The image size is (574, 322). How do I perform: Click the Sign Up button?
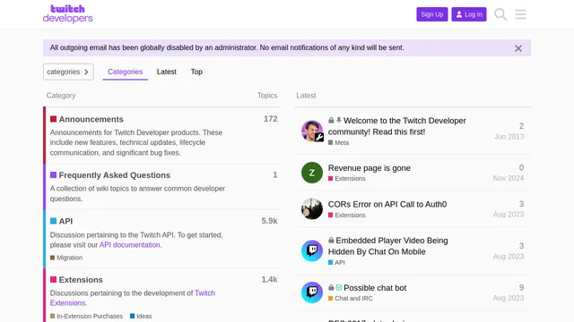click(432, 14)
